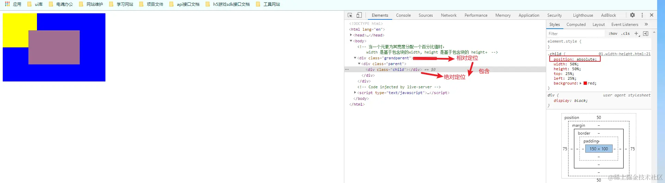Open the 电魂办公 bookmark folder

click(x=61, y=4)
